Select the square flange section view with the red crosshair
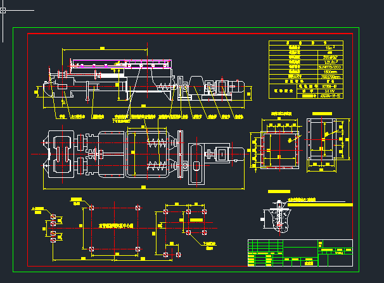This screenshot has width=384, height=283. (x=279, y=149)
